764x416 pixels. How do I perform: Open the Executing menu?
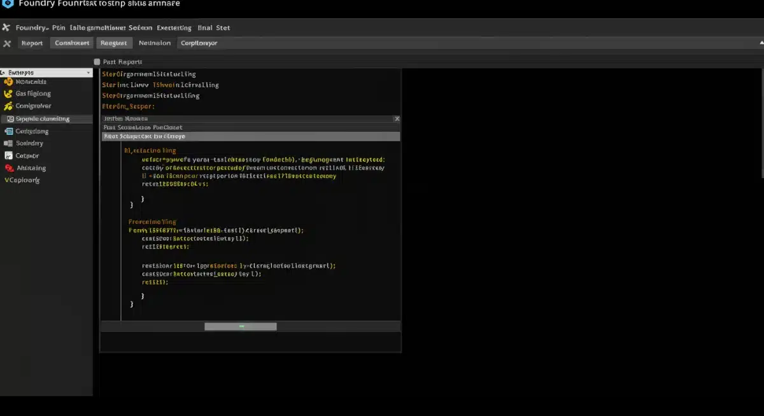(174, 27)
